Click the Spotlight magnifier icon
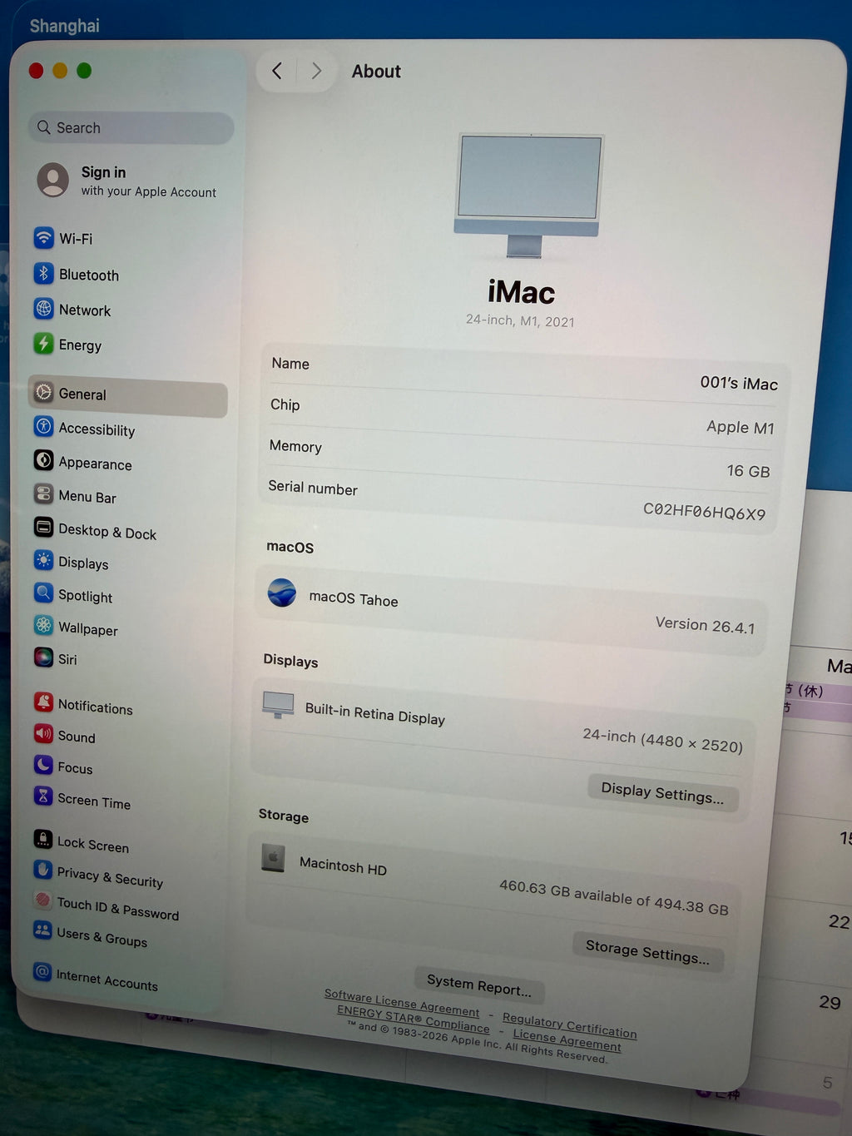Image resolution: width=852 pixels, height=1136 pixels. pos(43,593)
